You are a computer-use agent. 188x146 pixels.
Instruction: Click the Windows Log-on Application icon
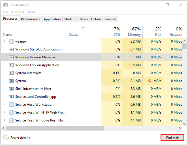pos(11,65)
